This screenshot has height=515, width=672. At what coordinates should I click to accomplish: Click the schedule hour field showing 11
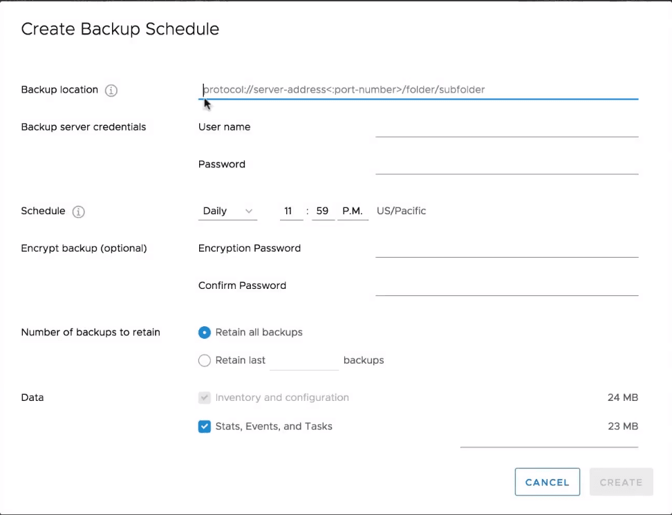pos(291,212)
